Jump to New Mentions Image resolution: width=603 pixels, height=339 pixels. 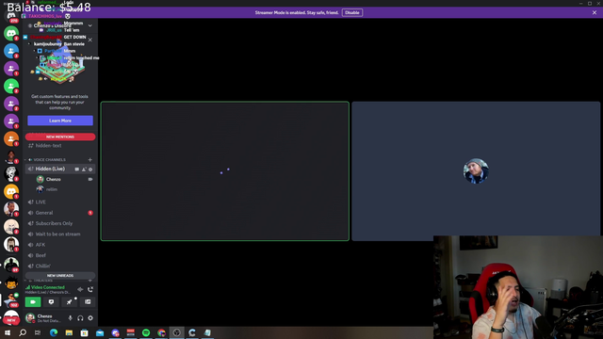coord(60,137)
